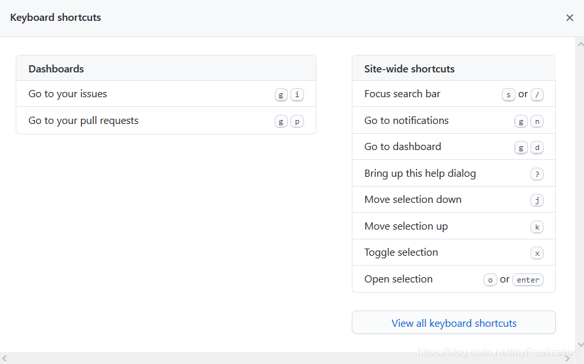Open View all keyboard shortcuts link

coord(453,323)
